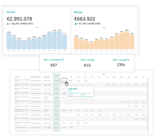This screenshot has height=139, width=155.
Task: Select the November bar in the Omzet chart
Action: point(59,40)
